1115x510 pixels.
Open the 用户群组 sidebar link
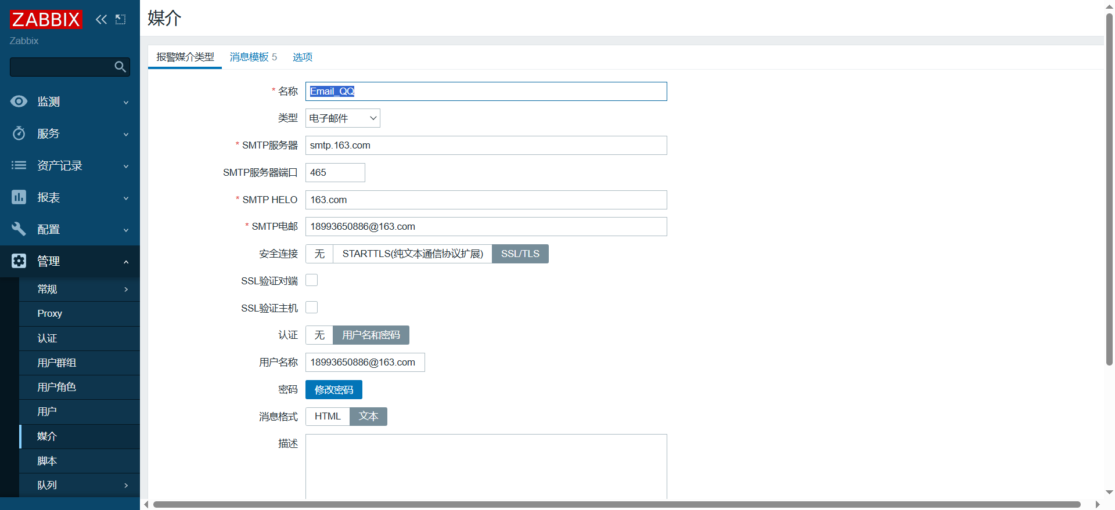tap(57, 363)
